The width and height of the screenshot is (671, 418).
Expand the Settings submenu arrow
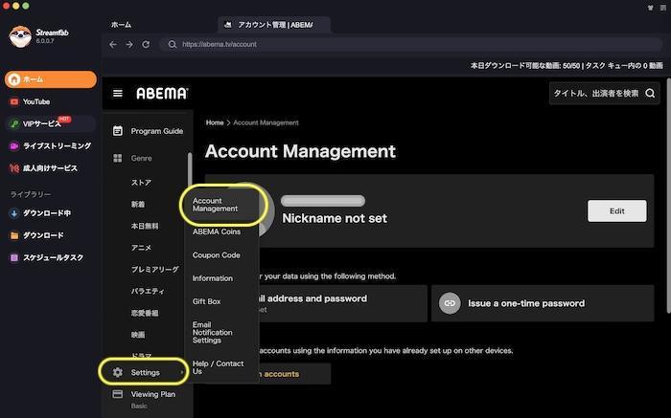pyautogui.click(x=182, y=373)
